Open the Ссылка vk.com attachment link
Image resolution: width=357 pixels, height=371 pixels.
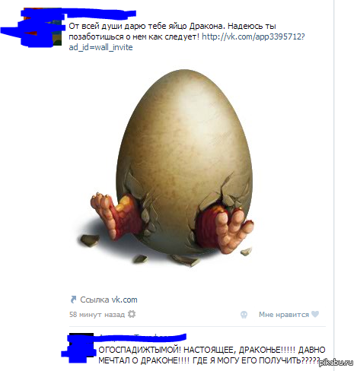[x=109, y=300]
